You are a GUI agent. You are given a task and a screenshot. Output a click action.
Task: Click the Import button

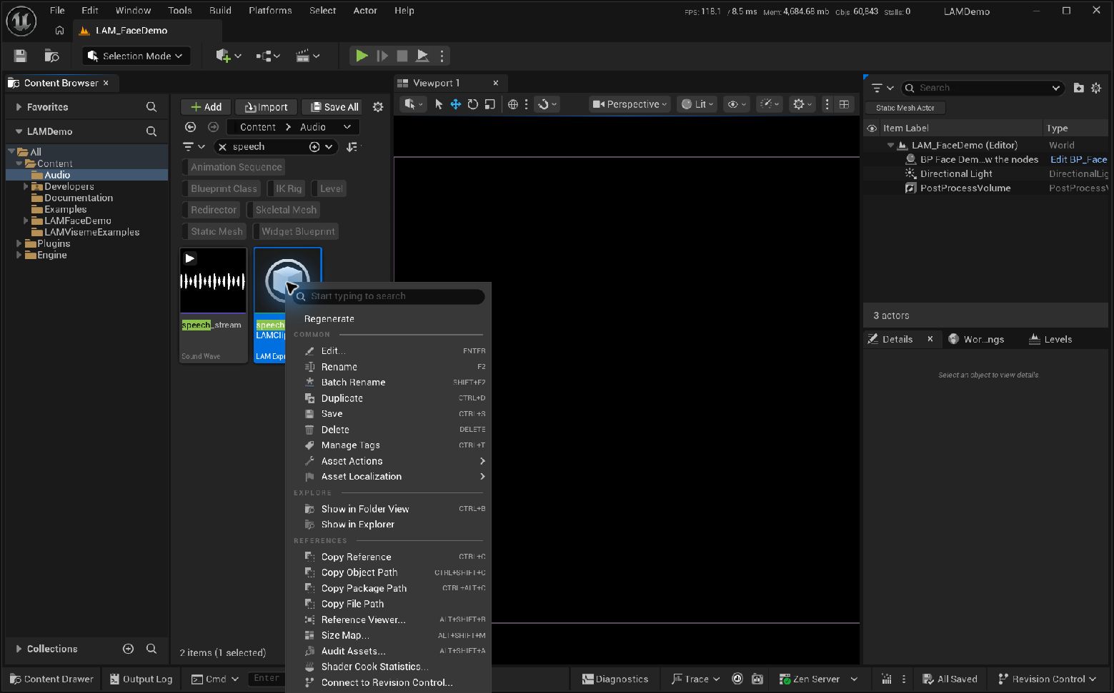(x=267, y=107)
